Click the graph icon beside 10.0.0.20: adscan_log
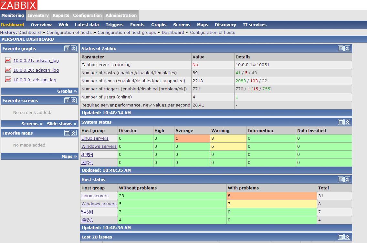This screenshot has width=367, height=243. point(8,70)
